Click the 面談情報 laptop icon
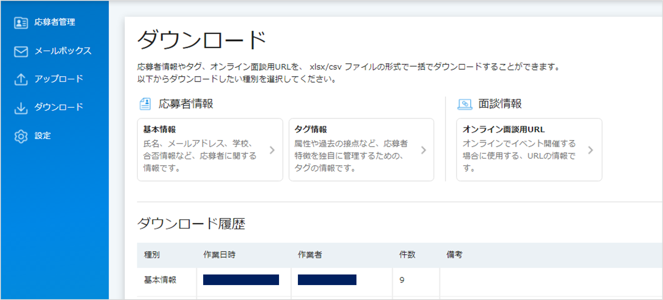This screenshot has height=300, width=663. [x=465, y=104]
